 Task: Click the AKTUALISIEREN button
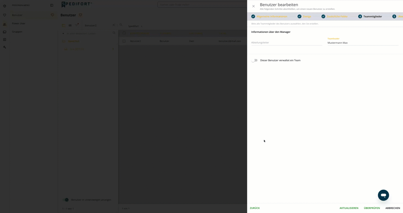349,208
